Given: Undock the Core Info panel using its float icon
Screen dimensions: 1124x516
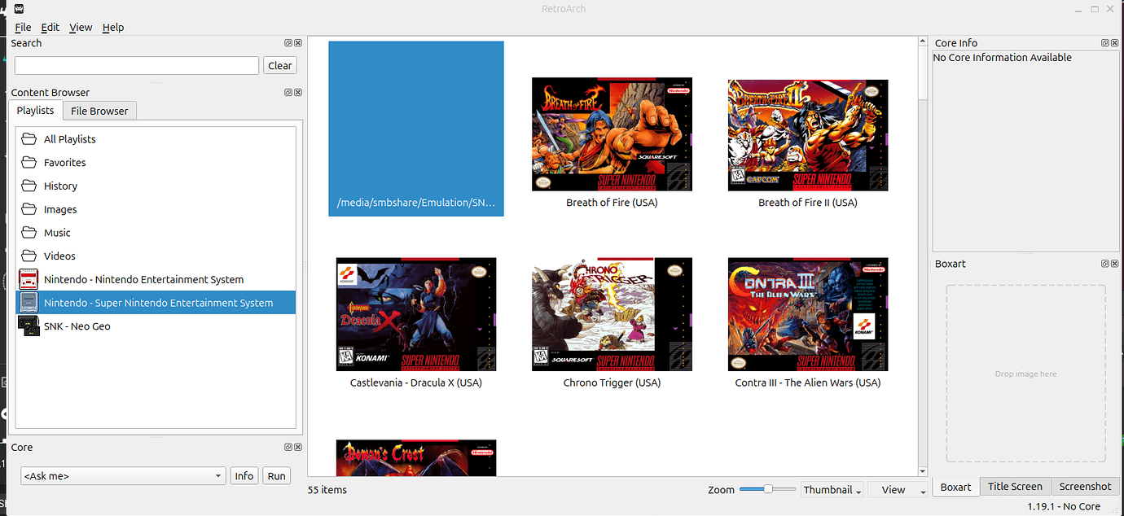Looking at the screenshot, I should click(1104, 42).
